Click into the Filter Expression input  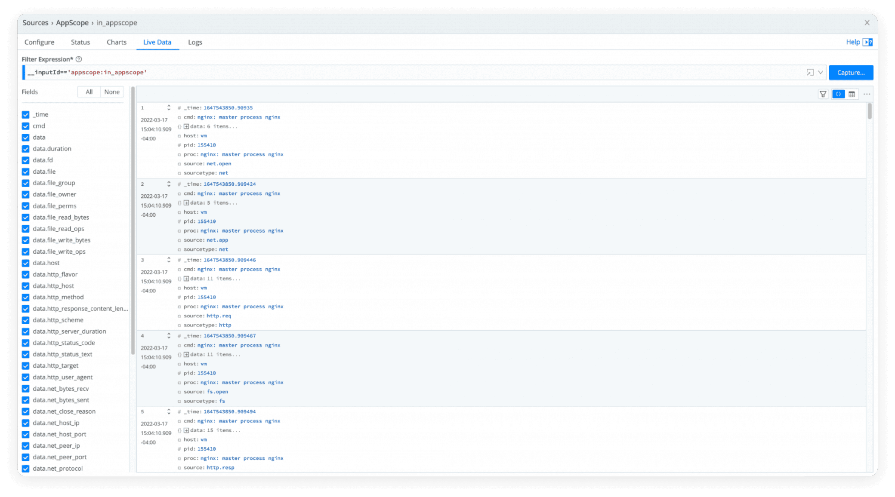pyautogui.click(x=387, y=72)
